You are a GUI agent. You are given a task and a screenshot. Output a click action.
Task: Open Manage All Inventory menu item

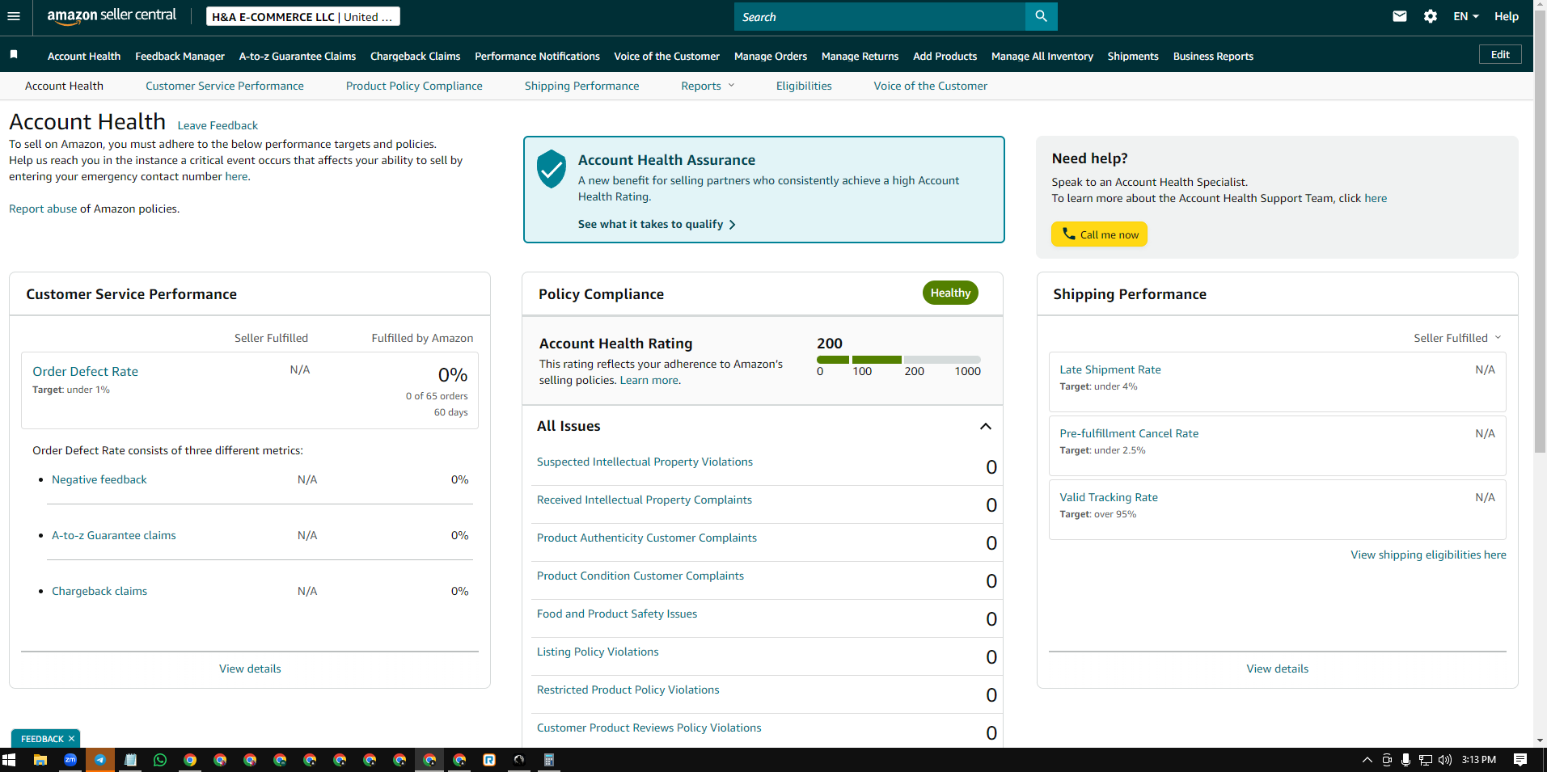coord(1042,56)
